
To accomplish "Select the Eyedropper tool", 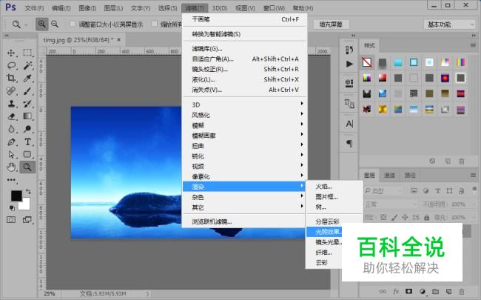I will click(x=27, y=78).
